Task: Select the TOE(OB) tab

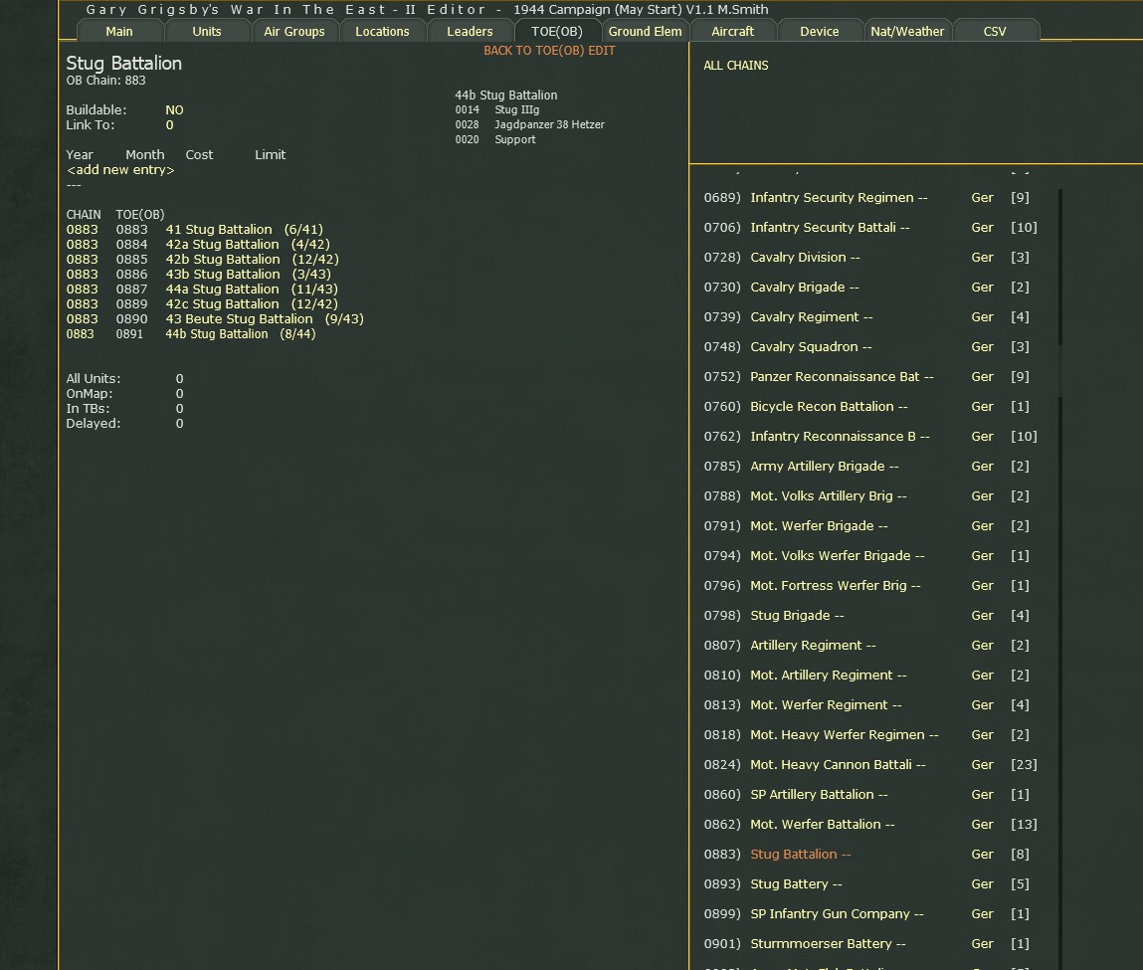Action: coord(557,31)
